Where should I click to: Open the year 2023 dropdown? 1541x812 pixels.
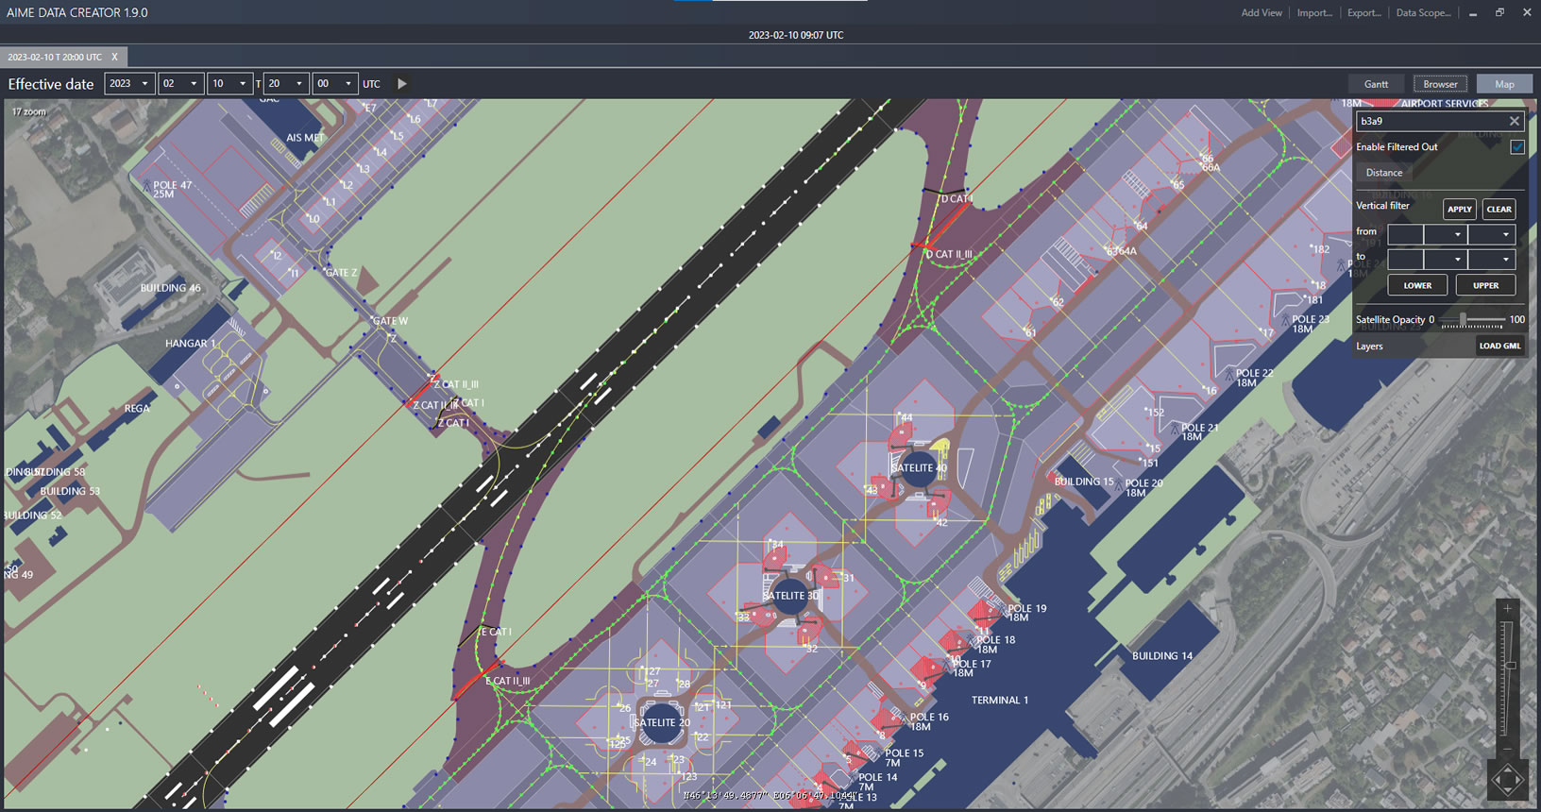129,84
